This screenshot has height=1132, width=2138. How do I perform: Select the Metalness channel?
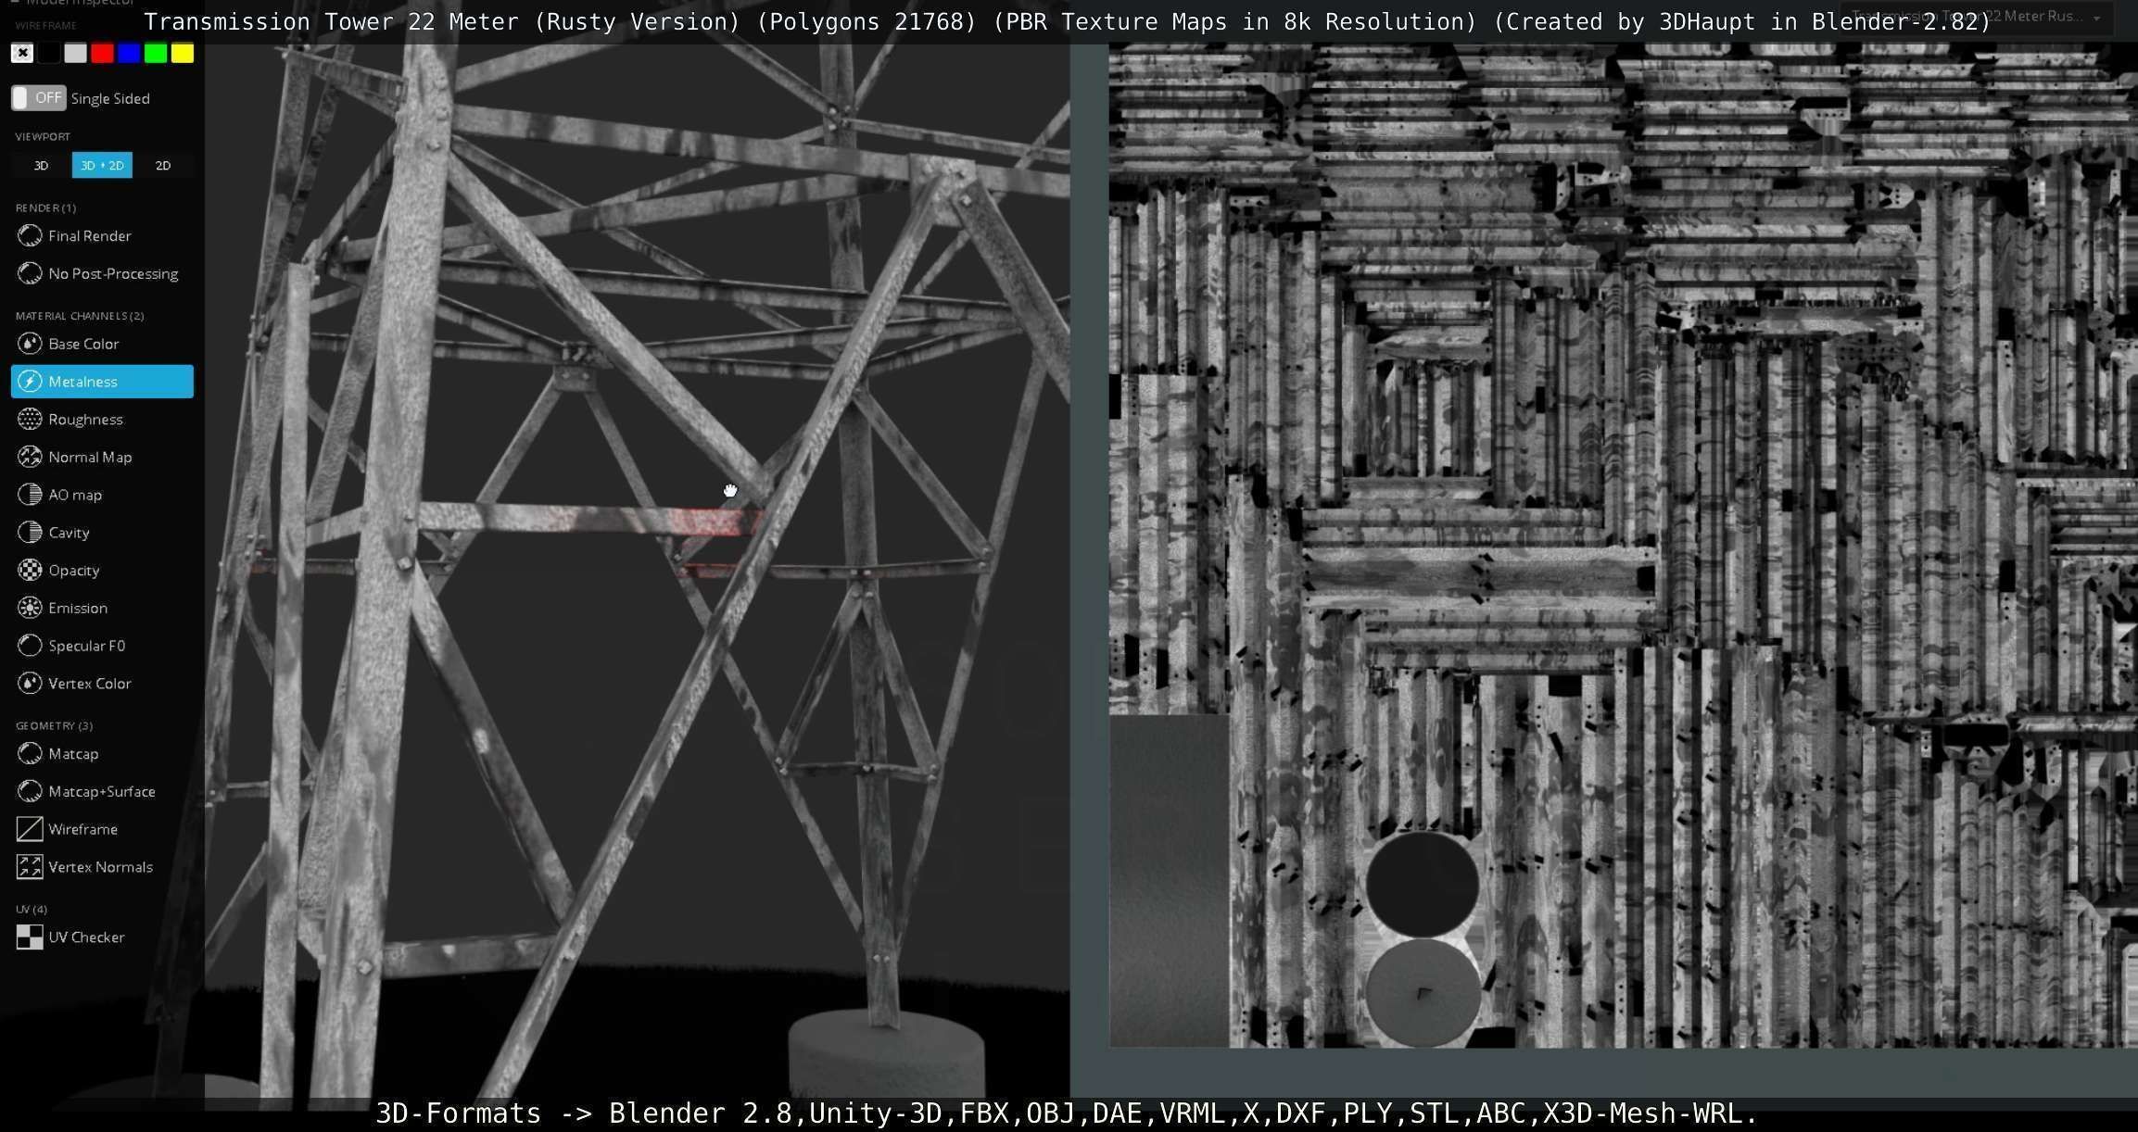coord(102,382)
